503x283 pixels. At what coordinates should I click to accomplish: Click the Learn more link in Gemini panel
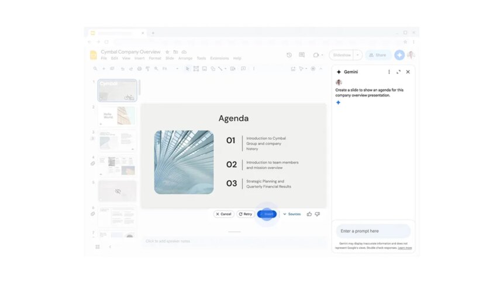(405, 248)
